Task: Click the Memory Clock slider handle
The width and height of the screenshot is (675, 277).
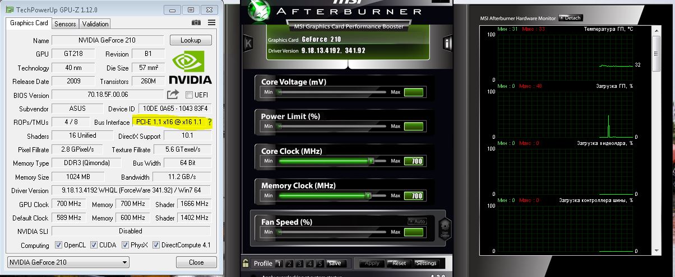Action: tap(368, 196)
